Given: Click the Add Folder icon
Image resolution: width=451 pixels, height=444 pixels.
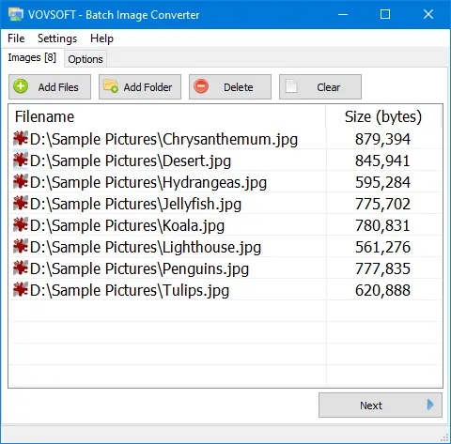Looking at the screenshot, I should click(x=111, y=86).
